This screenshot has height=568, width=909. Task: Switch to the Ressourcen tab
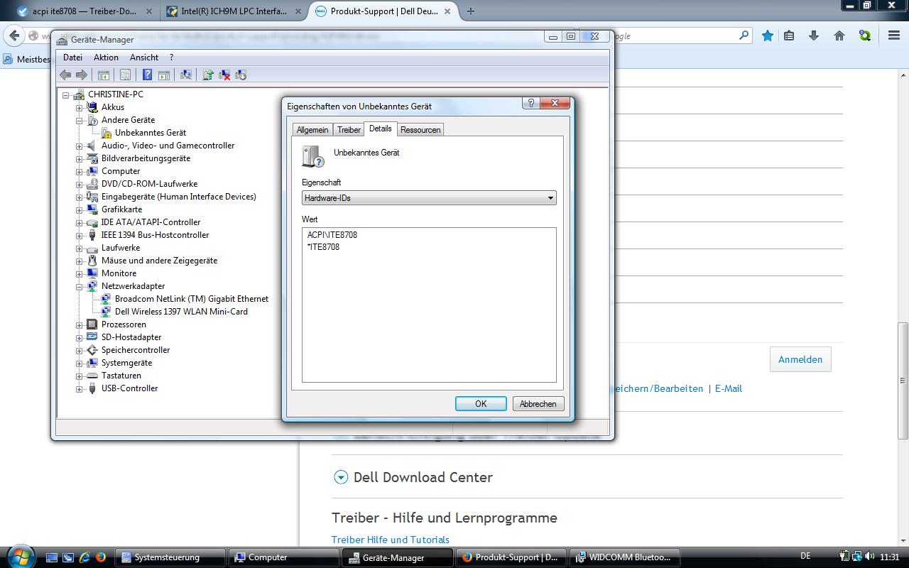420,130
